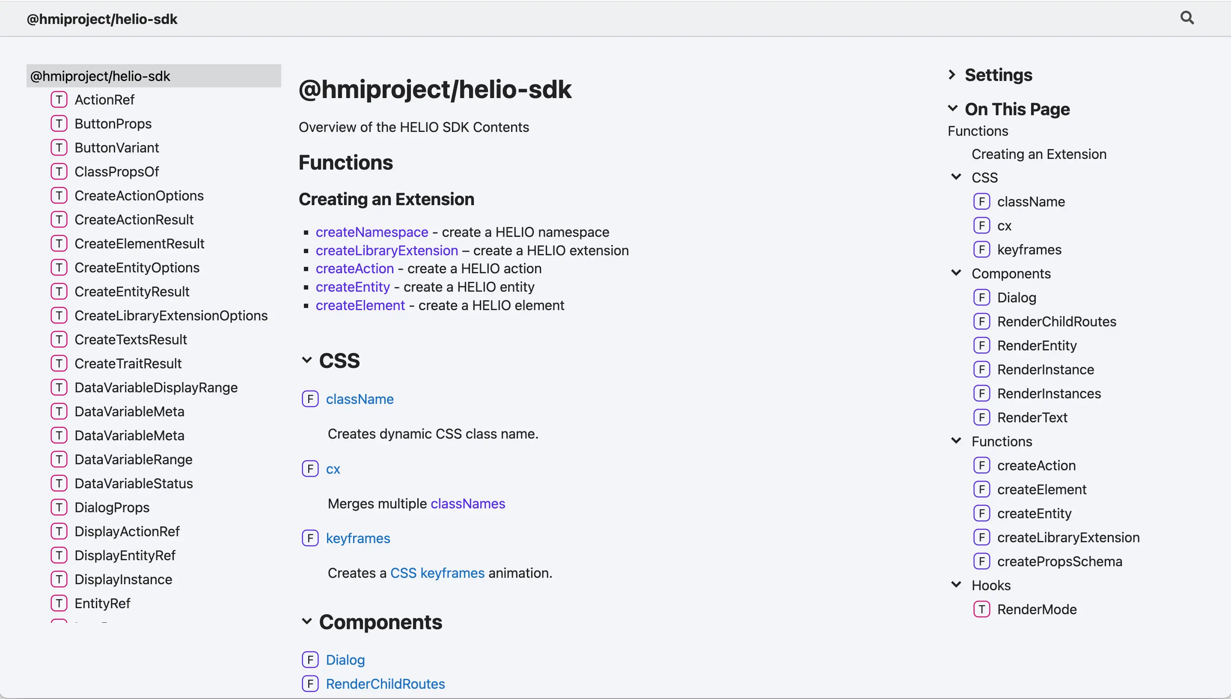The height and width of the screenshot is (699, 1231).
Task: Click the T icon next to RenderMode
Action: tap(981, 609)
